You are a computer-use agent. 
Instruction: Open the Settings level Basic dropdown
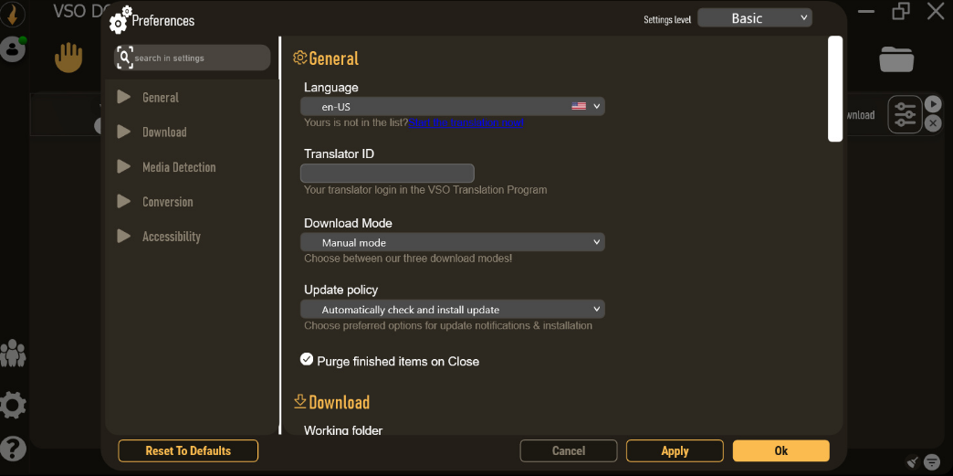[754, 18]
